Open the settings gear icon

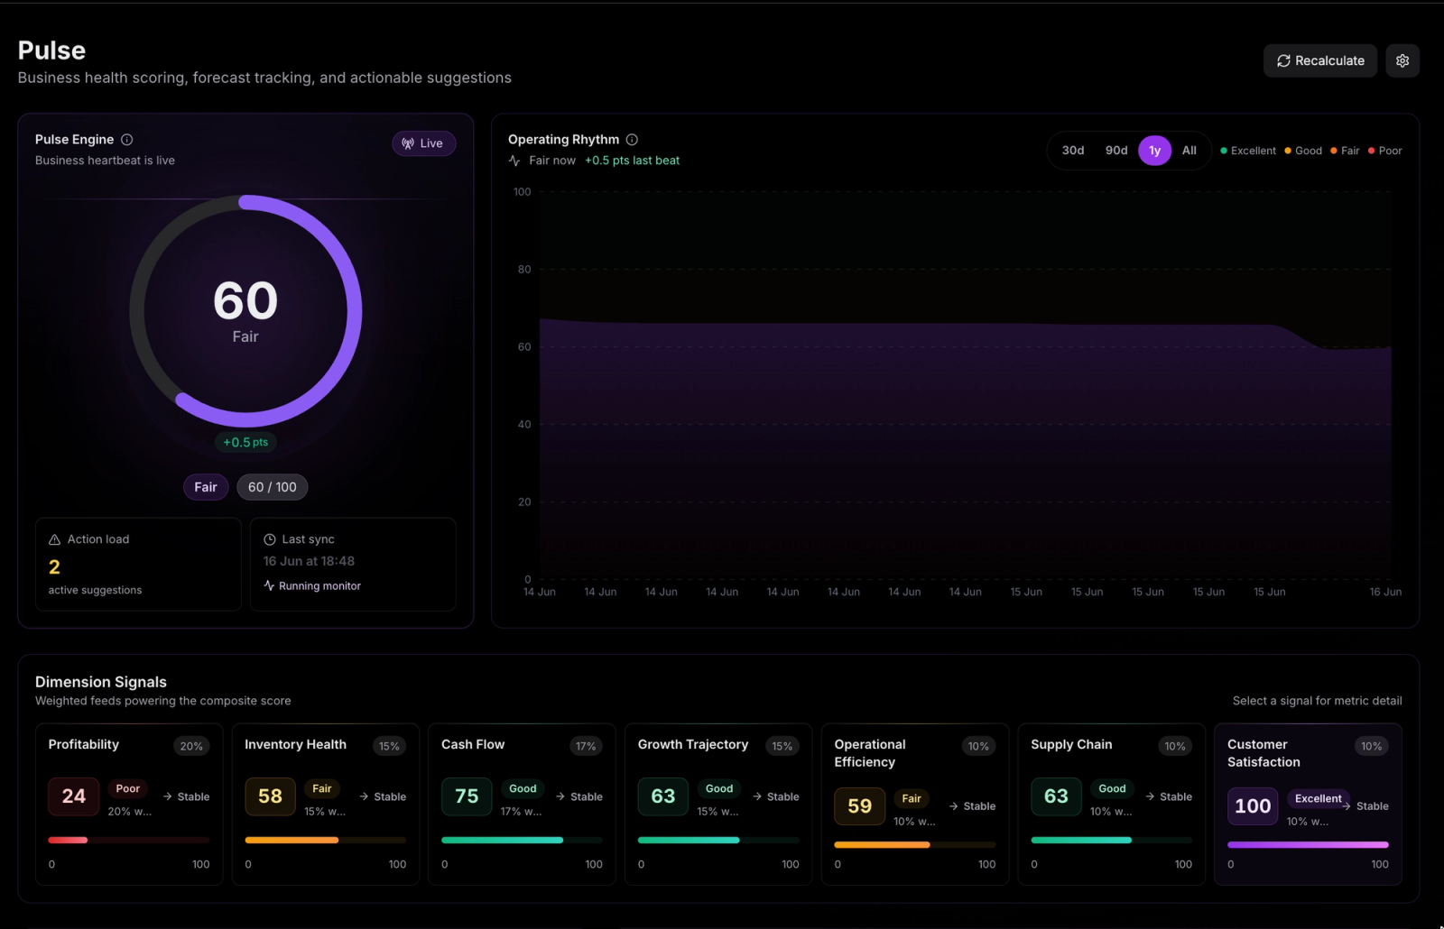[x=1402, y=60]
